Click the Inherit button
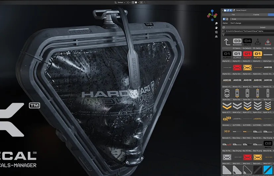274x176 pixels. coord(262,27)
